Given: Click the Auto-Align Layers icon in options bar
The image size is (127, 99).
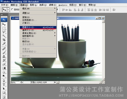Looking at the screenshot, I should (114, 10).
